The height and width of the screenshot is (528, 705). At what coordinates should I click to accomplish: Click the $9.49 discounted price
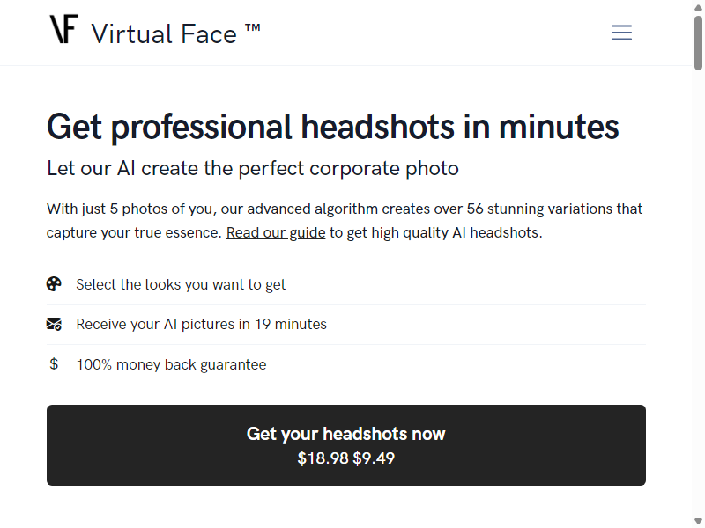[x=374, y=458]
